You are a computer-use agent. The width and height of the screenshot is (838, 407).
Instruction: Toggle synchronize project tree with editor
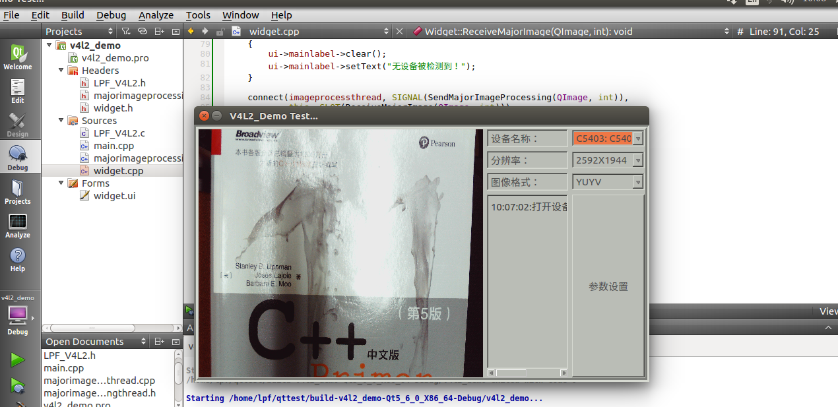141,31
